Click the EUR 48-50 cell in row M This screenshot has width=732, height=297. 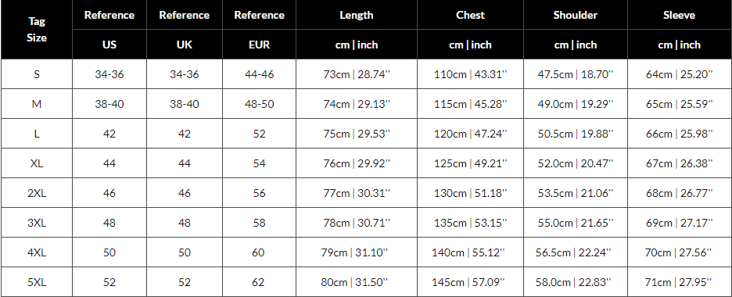(x=259, y=104)
